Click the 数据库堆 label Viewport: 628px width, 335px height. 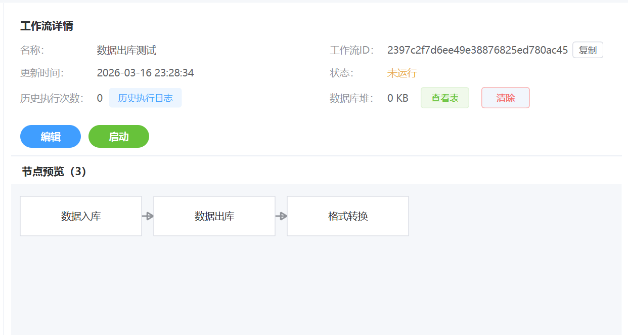(351, 98)
